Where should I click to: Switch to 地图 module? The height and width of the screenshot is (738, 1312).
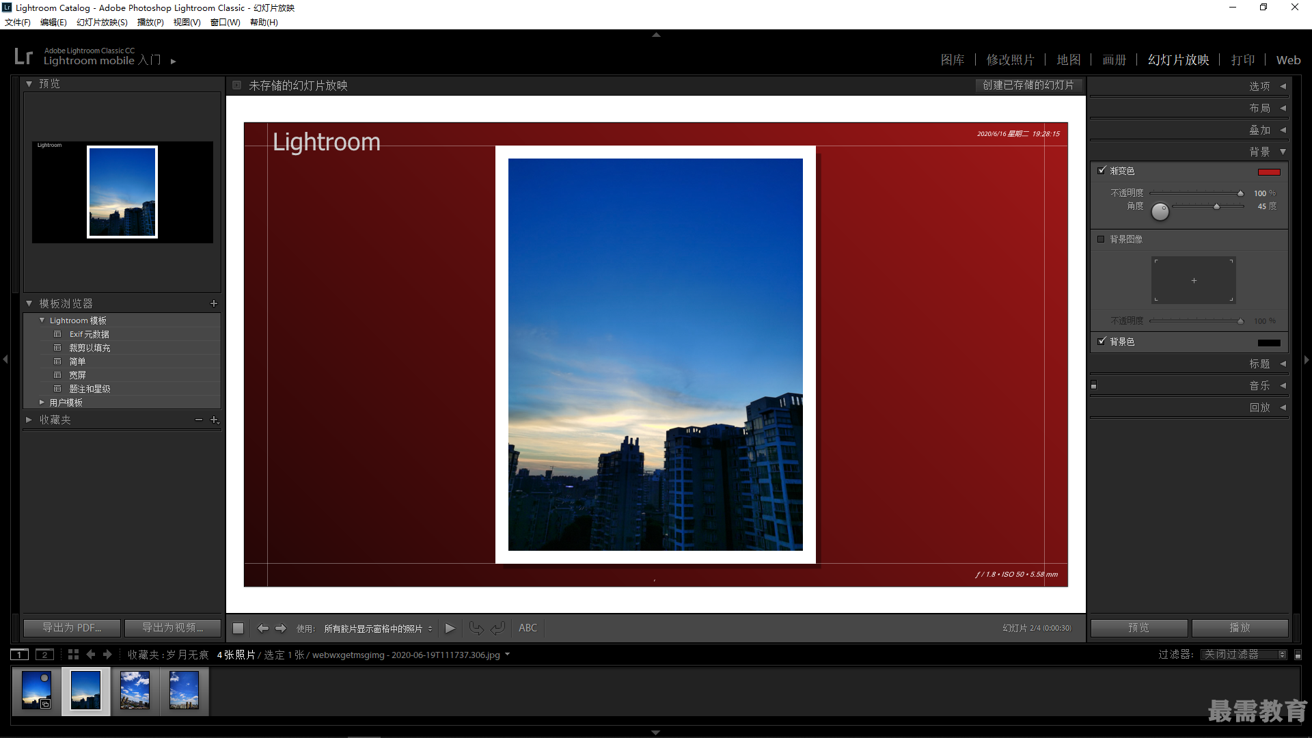tap(1069, 60)
